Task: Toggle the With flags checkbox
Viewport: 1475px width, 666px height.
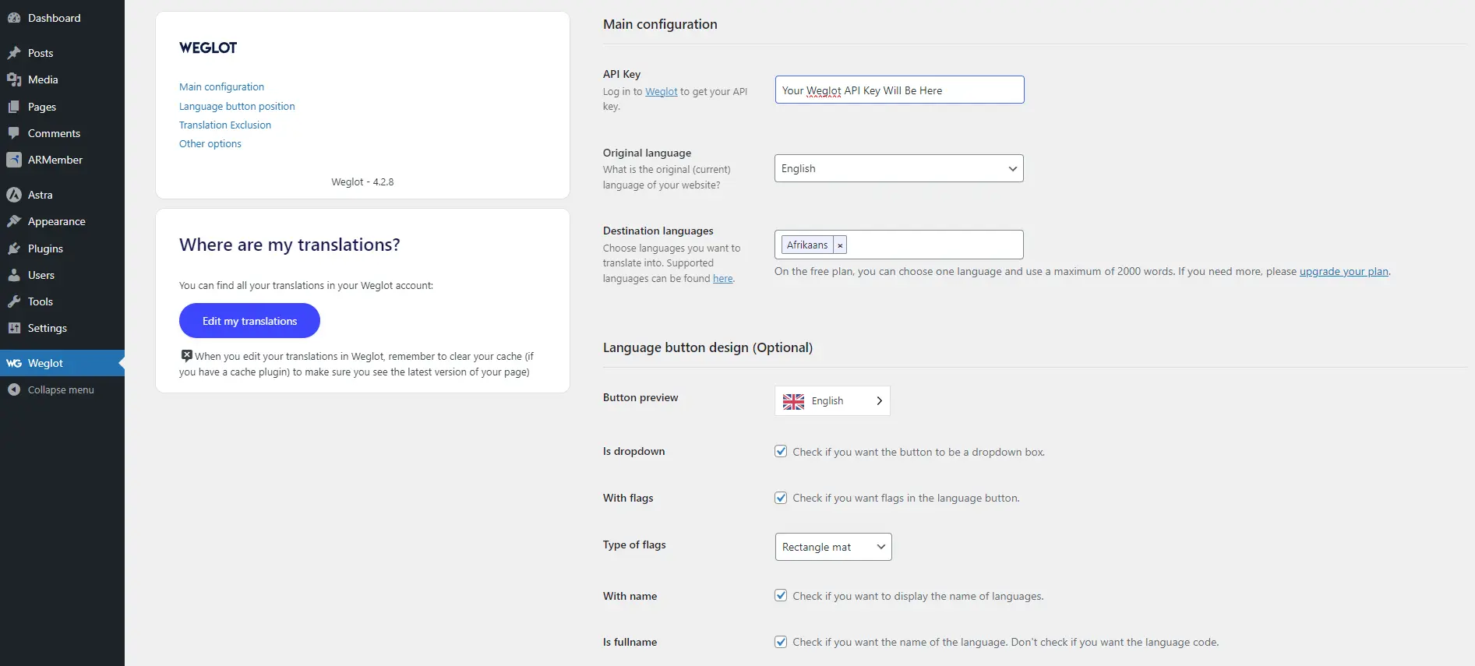Action: click(781, 498)
